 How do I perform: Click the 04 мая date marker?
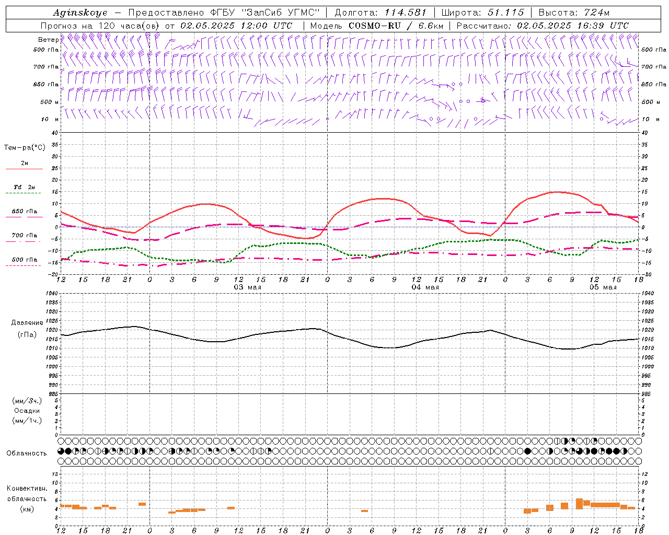click(x=425, y=287)
